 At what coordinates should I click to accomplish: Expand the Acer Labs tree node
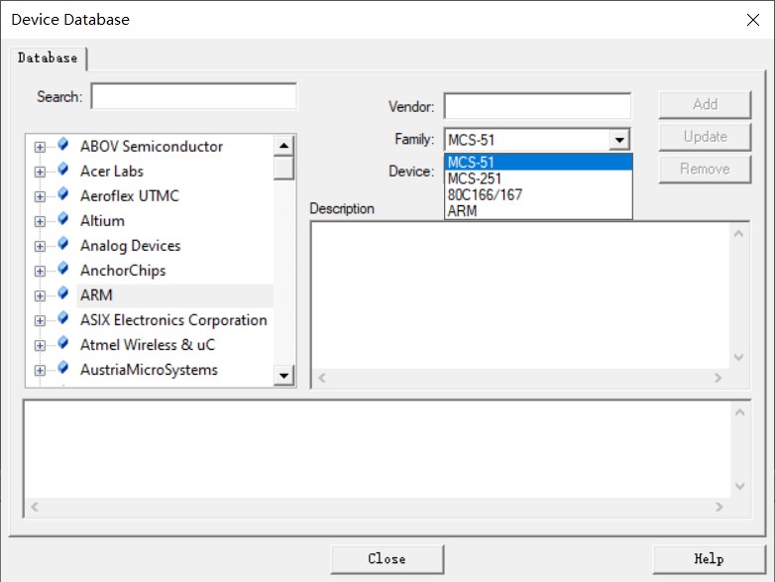tap(40, 172)
